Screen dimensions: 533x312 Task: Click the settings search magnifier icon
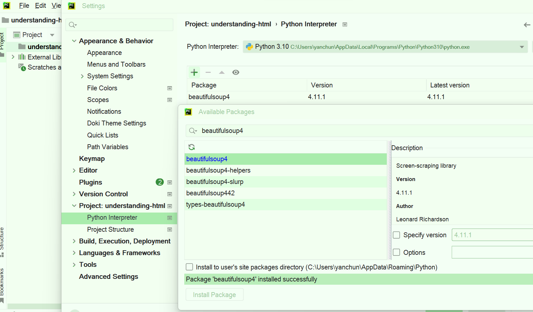click(72, 25)
